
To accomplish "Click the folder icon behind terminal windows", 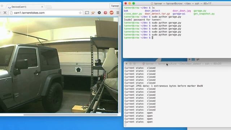I will (193, 59).
